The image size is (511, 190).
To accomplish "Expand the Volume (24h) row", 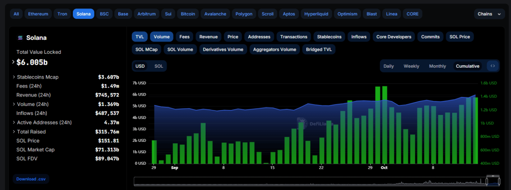I will (x=14, y=104).
